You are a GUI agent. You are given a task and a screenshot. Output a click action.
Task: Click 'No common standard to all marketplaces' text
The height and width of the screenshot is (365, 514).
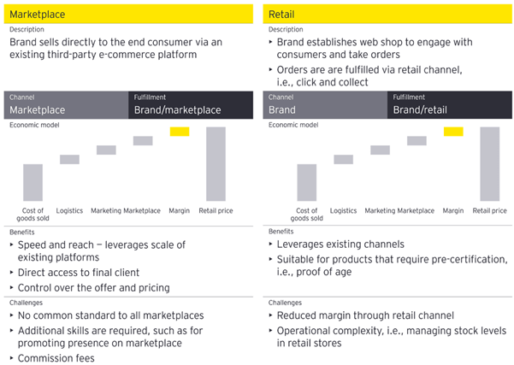coord(111,315)
